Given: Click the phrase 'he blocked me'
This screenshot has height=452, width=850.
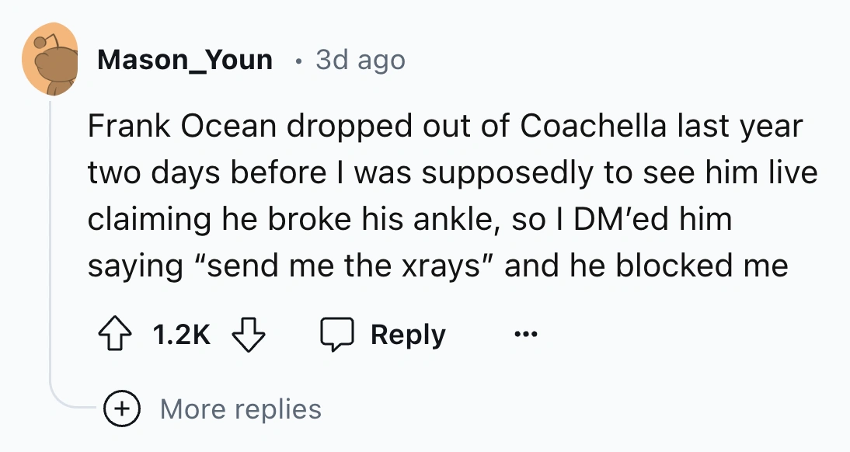Looking at the screenshot, I should coord(680,266).
